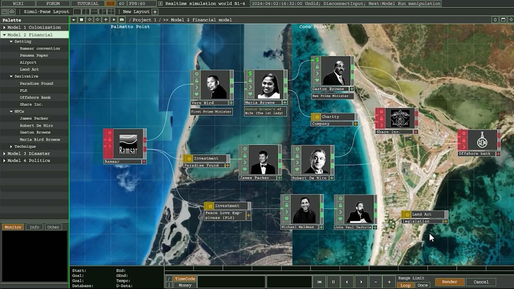Click the stop square icon in canvas toolbar

point(82,20)
